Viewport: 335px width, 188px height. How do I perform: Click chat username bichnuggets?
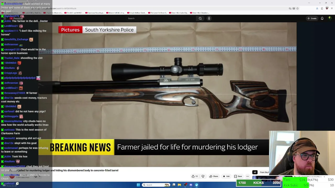(11, 116)
